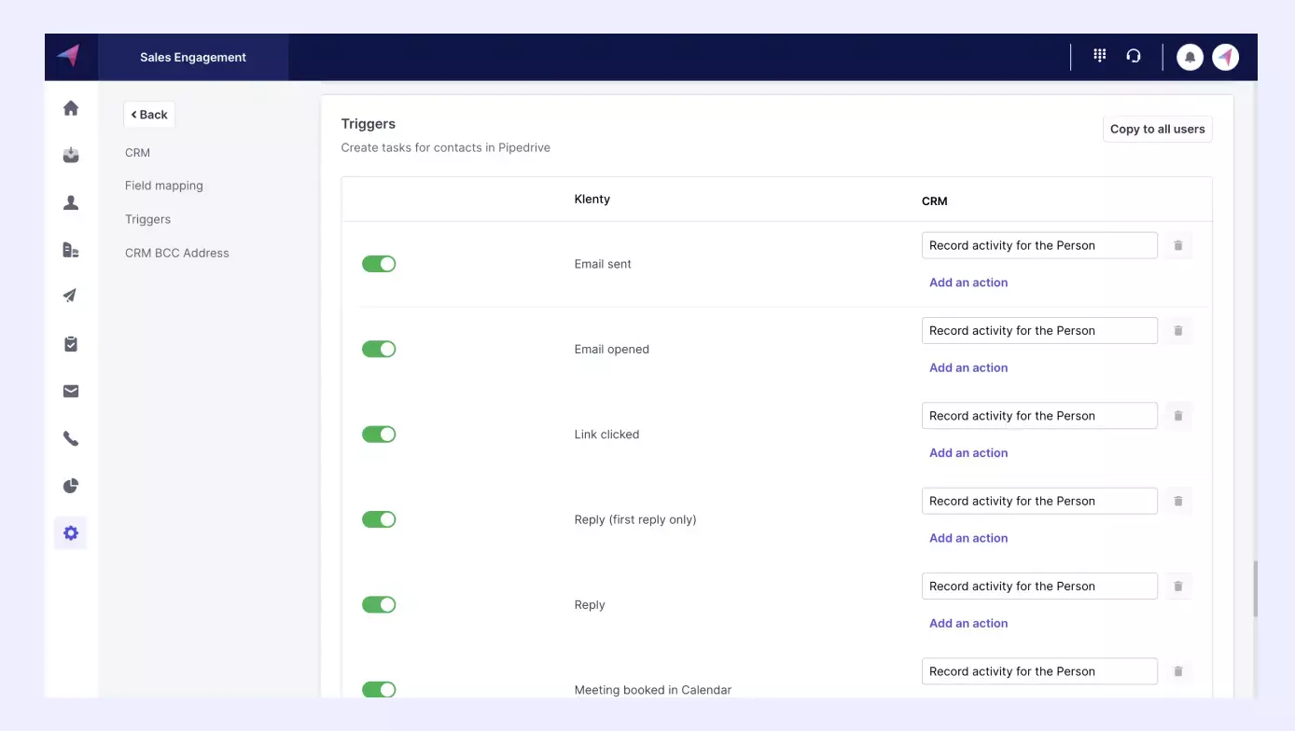The width and height of the screenshot is (1295, 731).
Task: Click the vertical scrollbar thumb on the right
Action: click(1254, 588)
